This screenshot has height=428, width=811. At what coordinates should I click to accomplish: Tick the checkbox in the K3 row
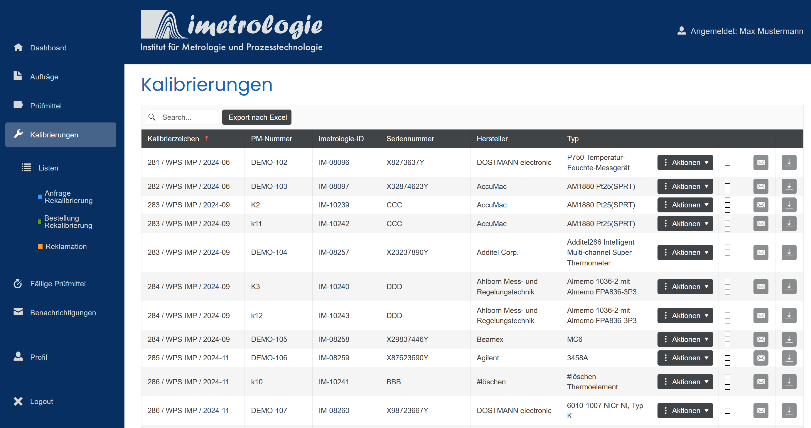[727, 287]
